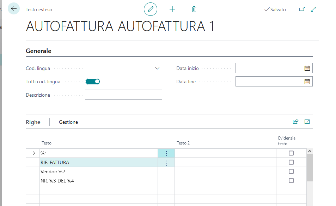The height and width of the screenshot is (206, 336).
Task: Click the back arrow button
Action: 14,9
